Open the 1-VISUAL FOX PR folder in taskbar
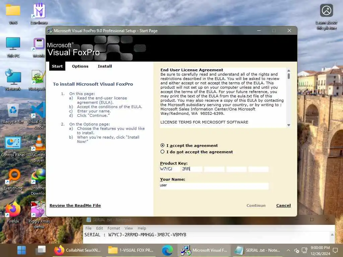The width and height of the screenshot is (343, 257). pyautogui.click(x=131, y=250)
